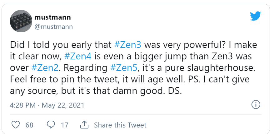This screenshot has height=139, width=274.
Task: Click the 68 likes count
Action: (29, 125)
